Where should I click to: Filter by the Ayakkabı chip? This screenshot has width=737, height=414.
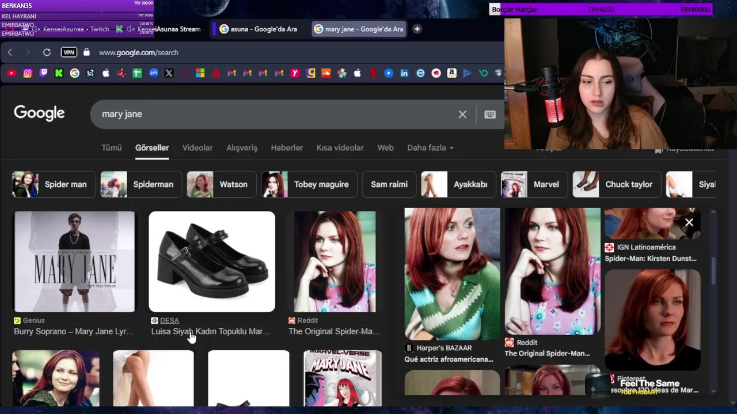tap(458, 185)
